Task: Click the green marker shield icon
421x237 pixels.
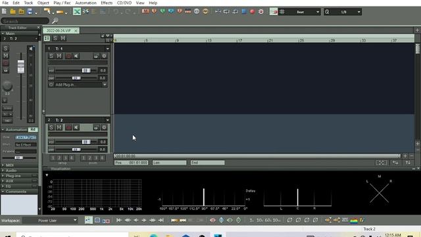Action: pyautogui.click(x=162, y=11)
